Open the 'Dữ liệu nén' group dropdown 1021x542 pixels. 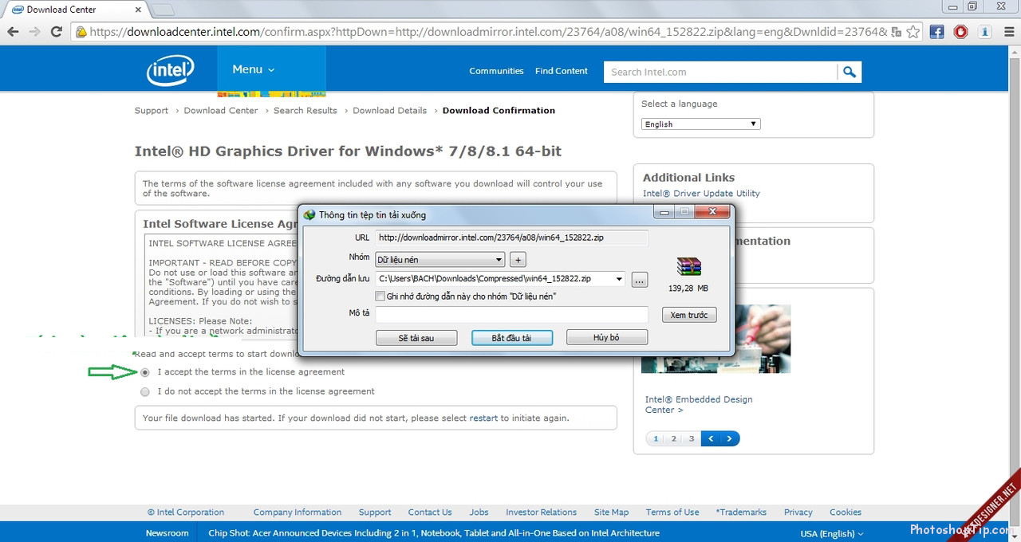[x=440, y=260]
